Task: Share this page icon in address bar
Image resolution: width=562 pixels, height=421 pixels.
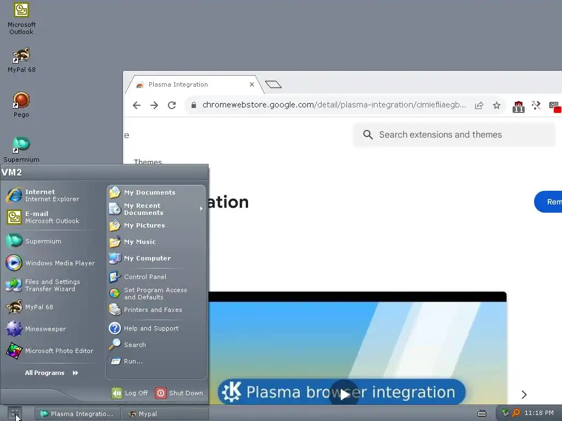Action: [x=479, y=105]
